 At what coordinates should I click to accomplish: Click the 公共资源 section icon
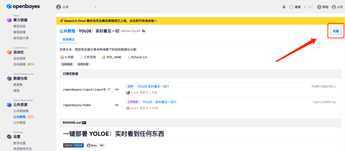9,105
